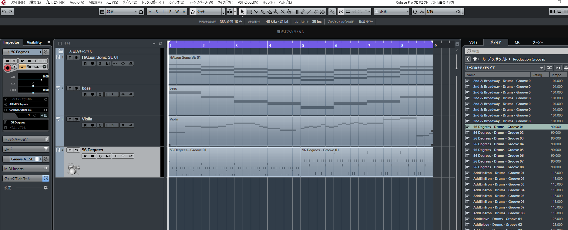
Task: Select the Time Warp hand tool
Action: [289, 12]
